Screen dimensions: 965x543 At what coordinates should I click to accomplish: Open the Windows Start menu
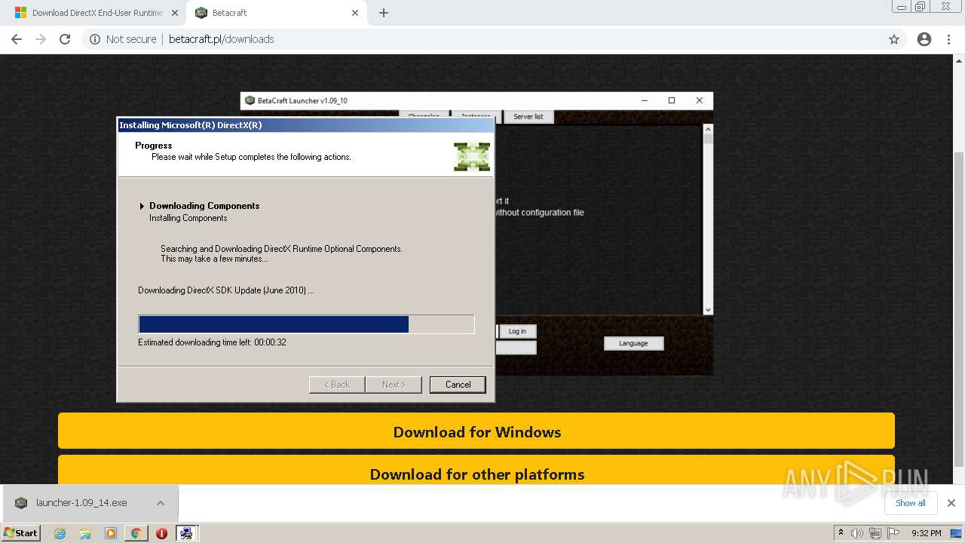click(x=20, y=532)
